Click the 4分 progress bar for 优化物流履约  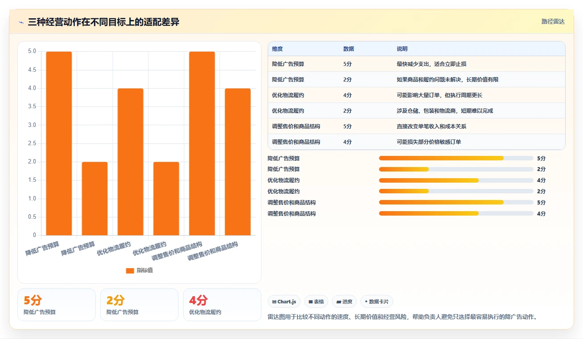click(x=456, y=180)
